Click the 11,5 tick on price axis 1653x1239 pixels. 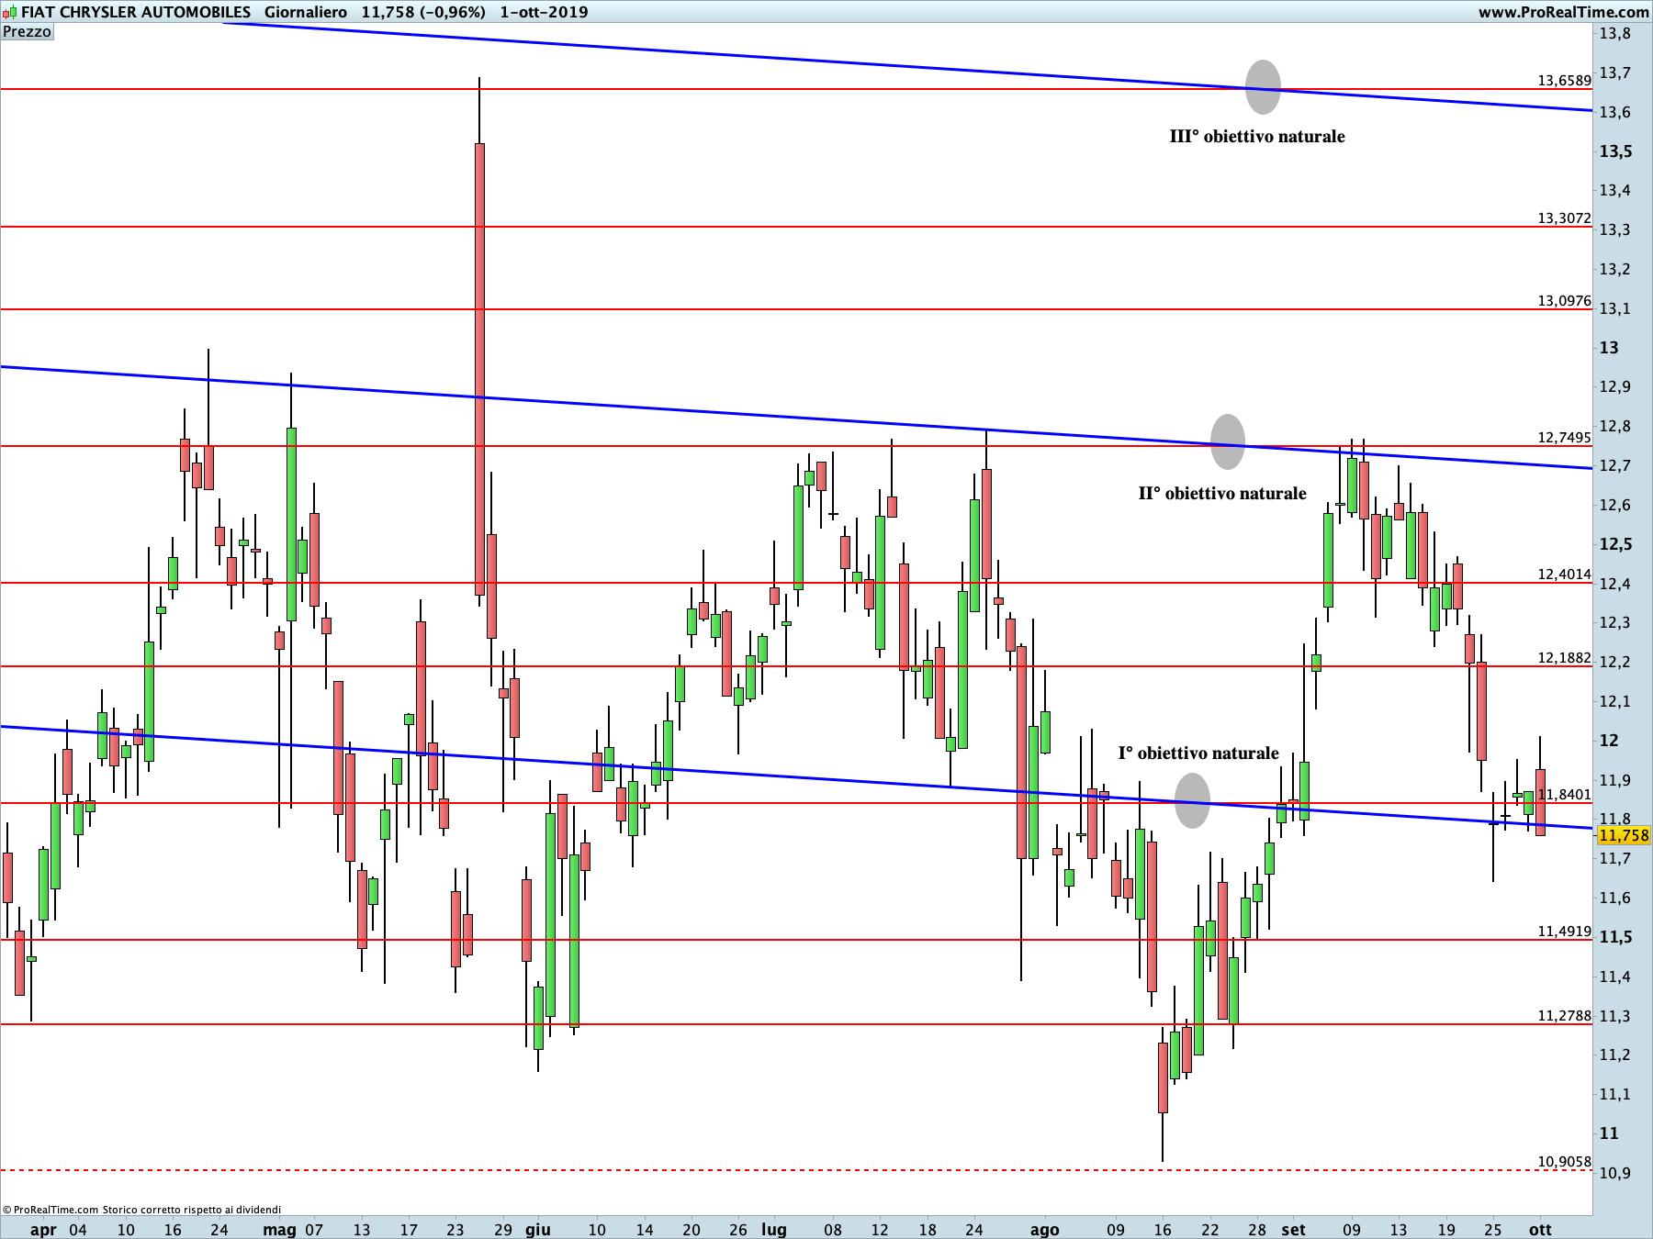1616,937
